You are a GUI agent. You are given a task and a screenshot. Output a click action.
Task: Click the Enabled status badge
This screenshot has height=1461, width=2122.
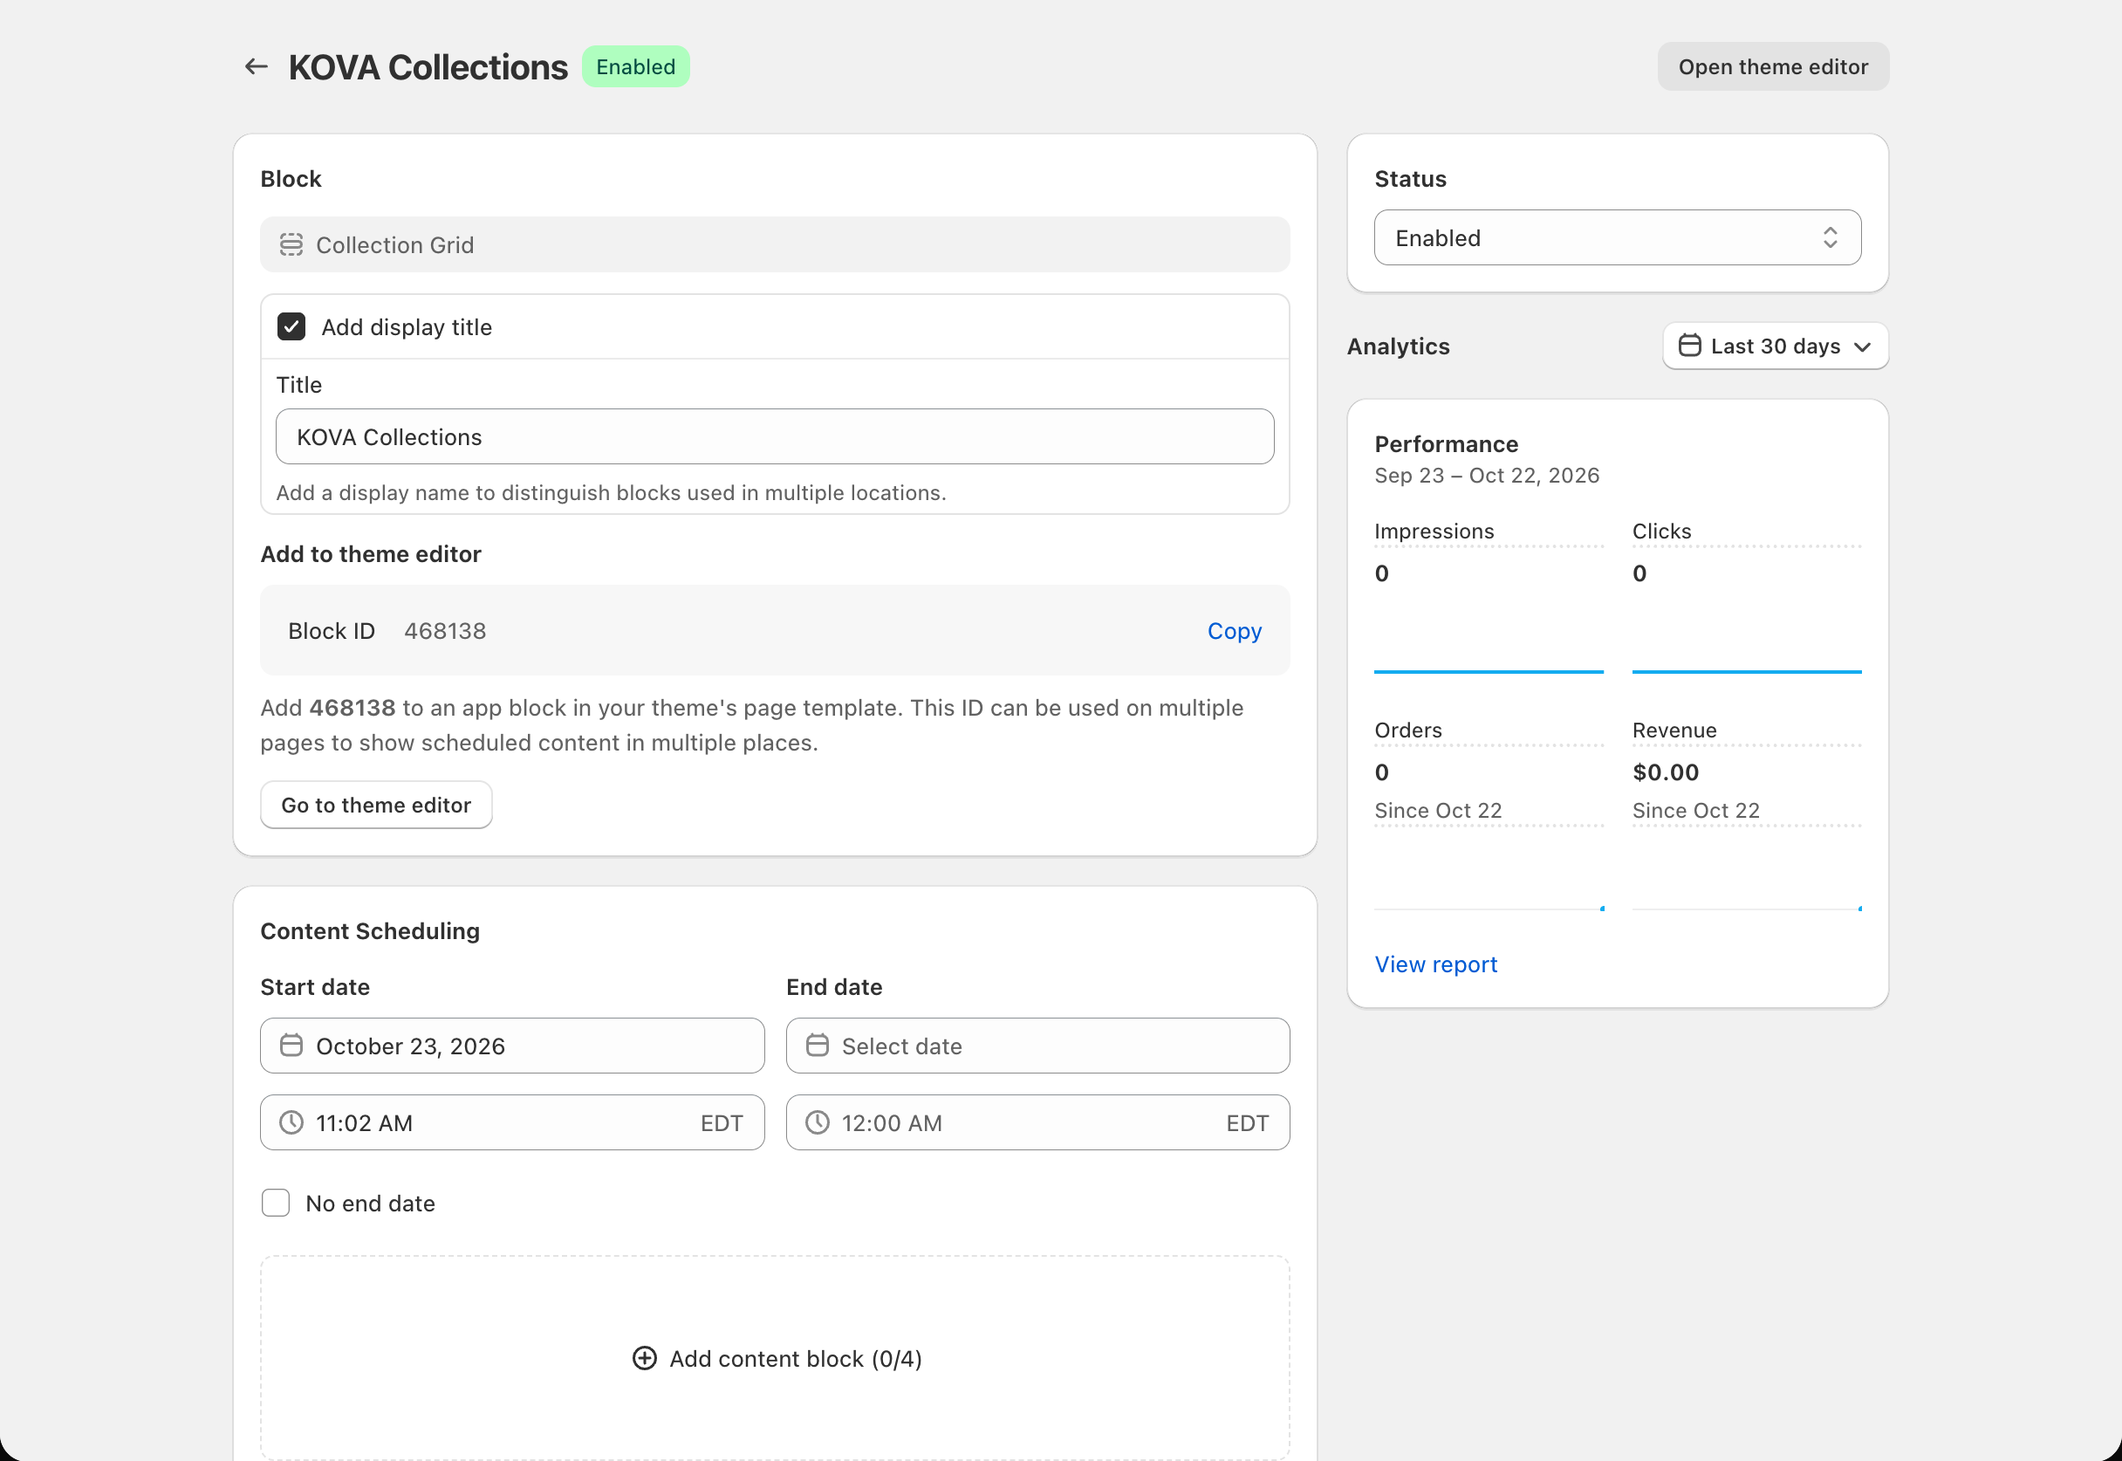point(636,67)
